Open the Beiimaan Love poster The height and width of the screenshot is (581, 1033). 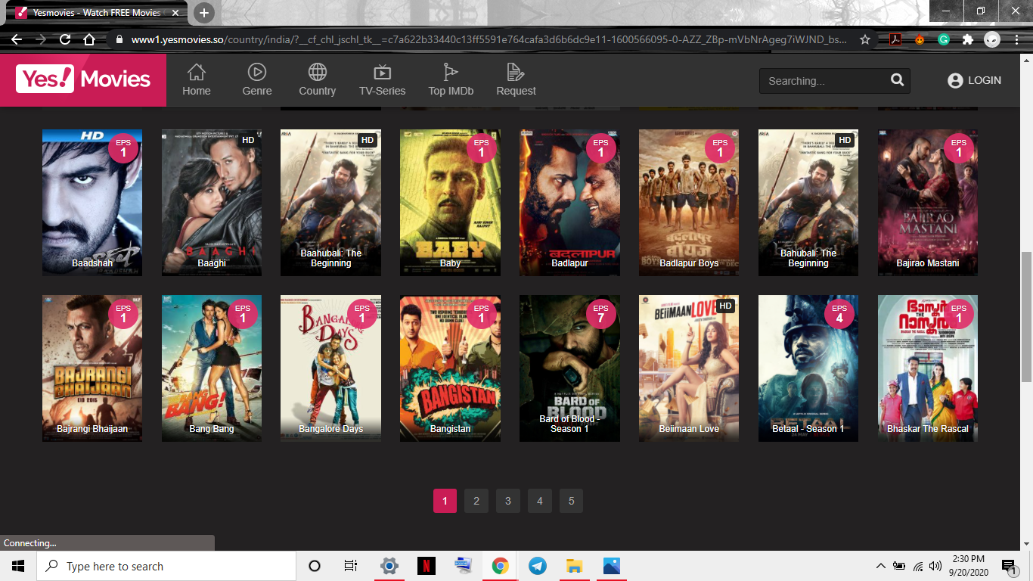pos(689,368)
